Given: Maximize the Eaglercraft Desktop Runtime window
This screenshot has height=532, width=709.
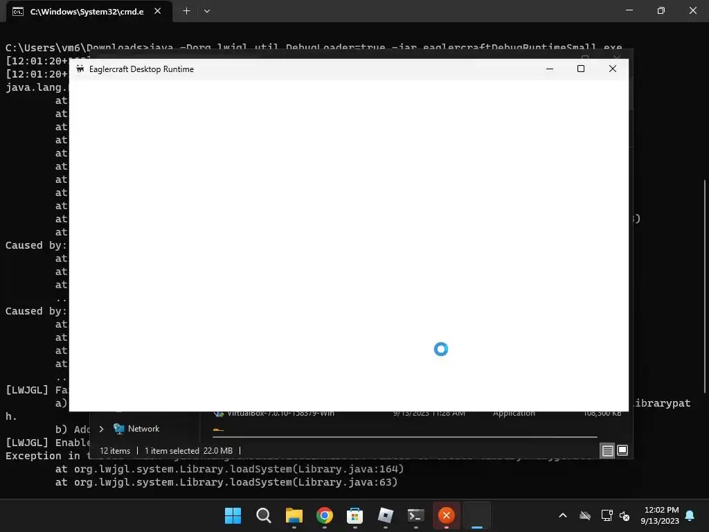Looking at the screenshot, I should point(581,69).
